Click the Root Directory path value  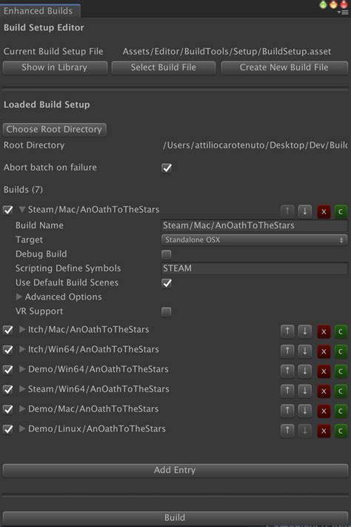pos(255,145)
